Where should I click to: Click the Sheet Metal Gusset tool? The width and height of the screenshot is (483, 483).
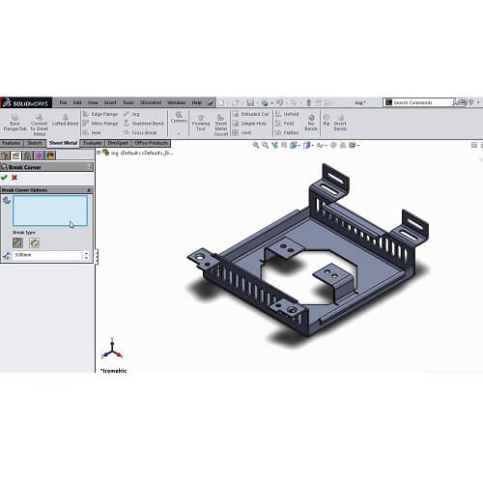tap(221, 125)
